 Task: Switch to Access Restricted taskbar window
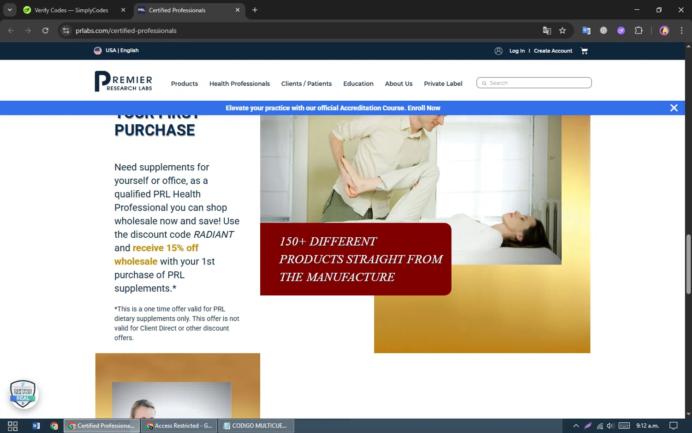click(179, 426)
